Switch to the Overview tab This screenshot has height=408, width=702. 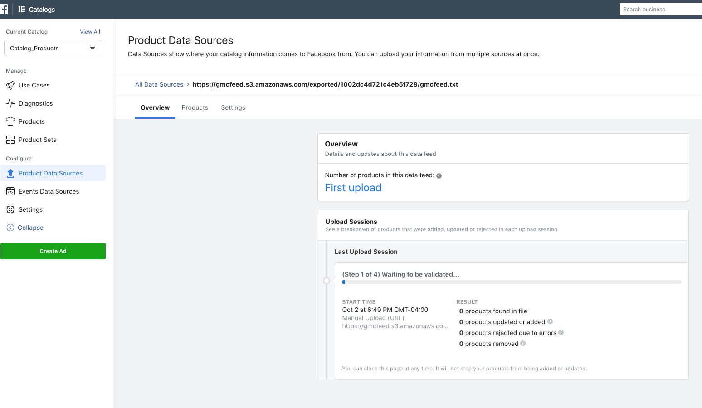(x=155, y=107)
